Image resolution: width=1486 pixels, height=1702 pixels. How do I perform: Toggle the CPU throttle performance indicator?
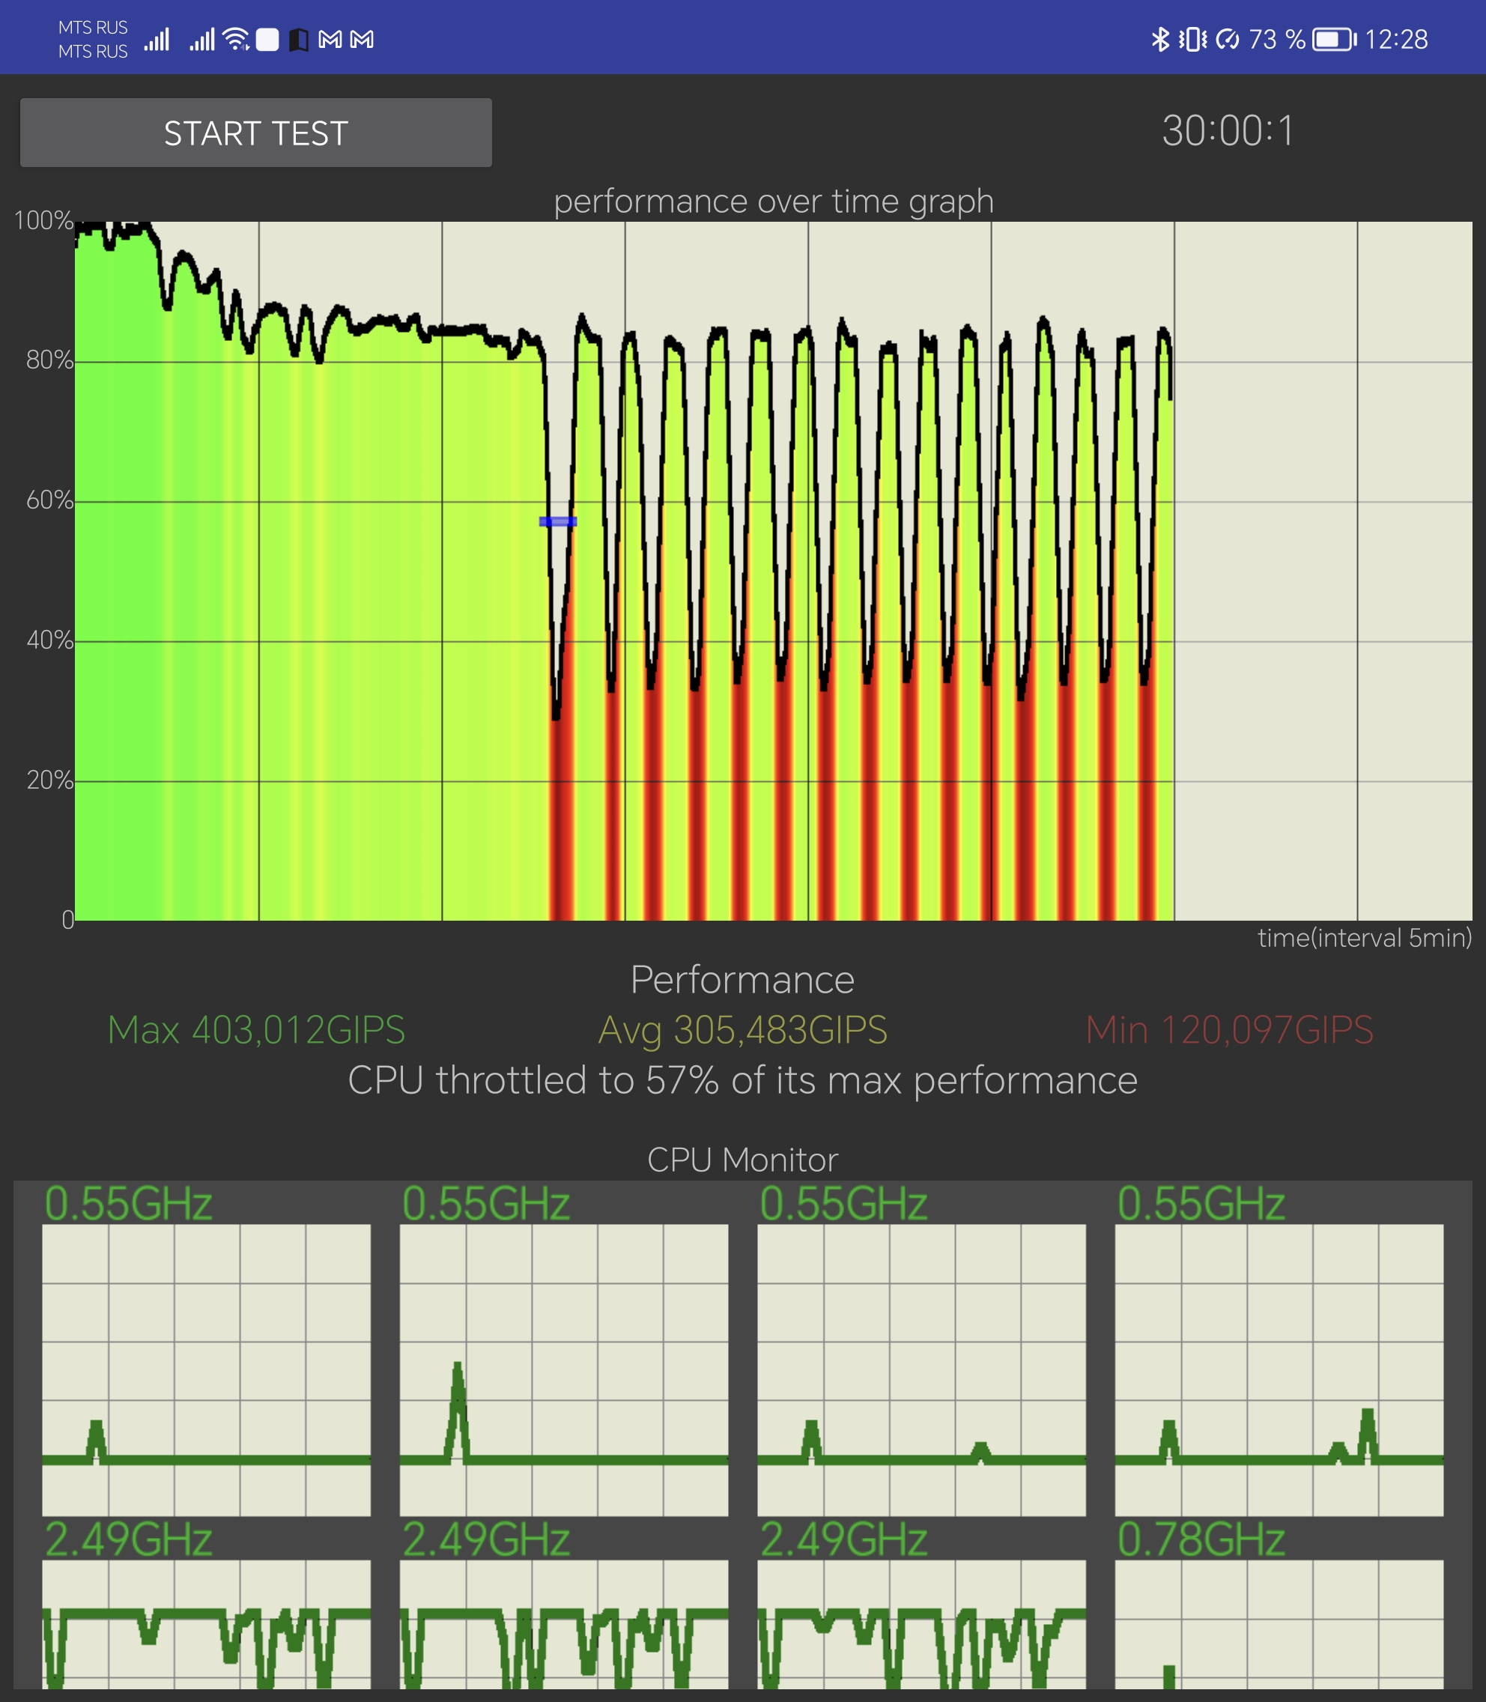[742, 1079]
